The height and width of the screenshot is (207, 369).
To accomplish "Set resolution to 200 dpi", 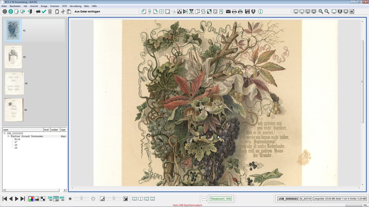I will pos(50,199).
